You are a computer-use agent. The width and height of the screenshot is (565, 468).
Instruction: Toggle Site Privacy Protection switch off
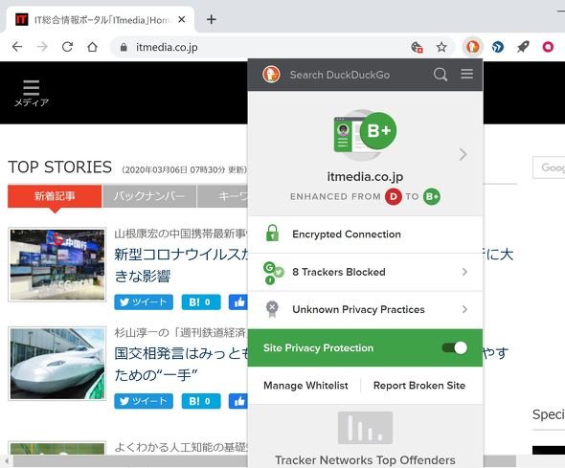tap(455, 347)
